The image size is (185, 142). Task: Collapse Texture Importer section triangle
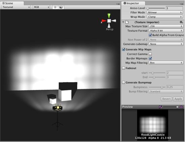pos(123,22)
